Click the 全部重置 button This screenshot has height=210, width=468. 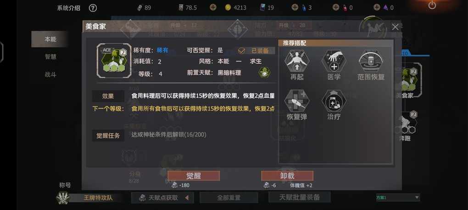[228, 198]
